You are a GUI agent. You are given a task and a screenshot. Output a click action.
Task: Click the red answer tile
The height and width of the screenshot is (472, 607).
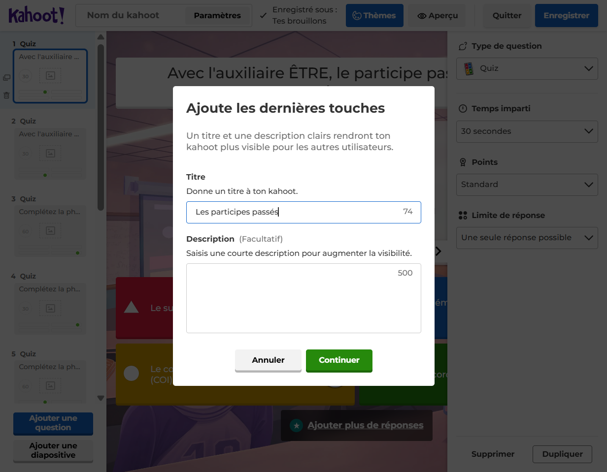pyautogui.click(x=144, y=308)
